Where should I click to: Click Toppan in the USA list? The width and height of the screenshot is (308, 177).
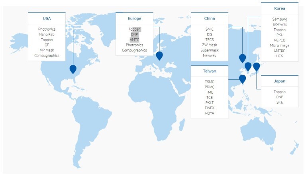pos(47,40)
